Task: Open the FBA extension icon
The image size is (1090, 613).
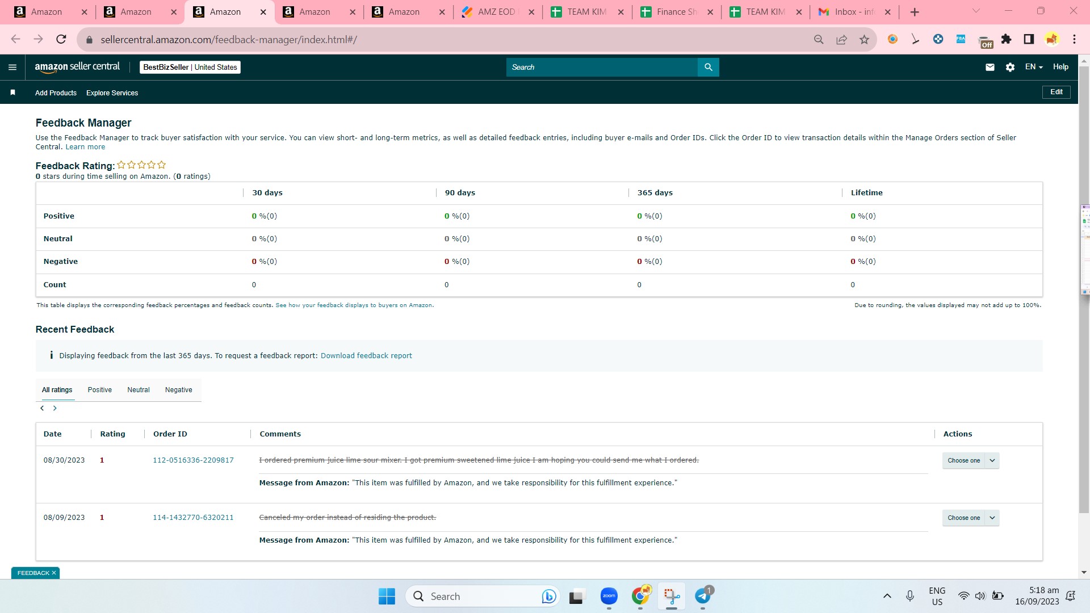Action: 961,39
